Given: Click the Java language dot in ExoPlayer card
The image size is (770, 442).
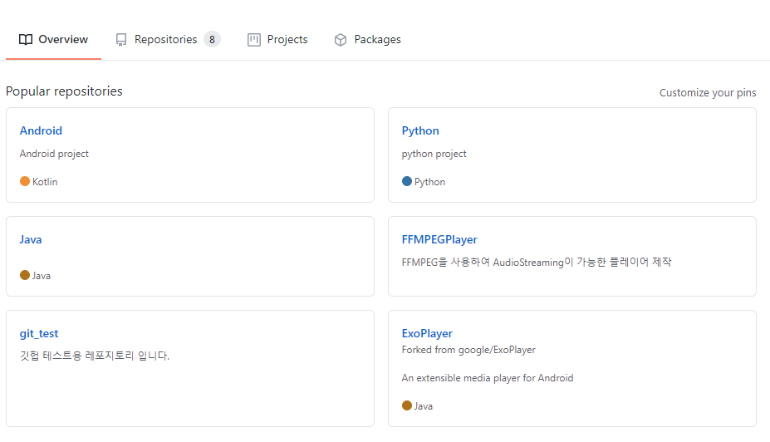Looking at the screenshot, I should [x=407, y=405].
